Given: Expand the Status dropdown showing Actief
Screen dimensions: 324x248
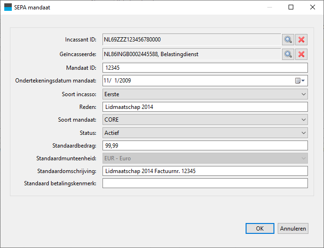Looking at the screenshot, I should point(205,133).
